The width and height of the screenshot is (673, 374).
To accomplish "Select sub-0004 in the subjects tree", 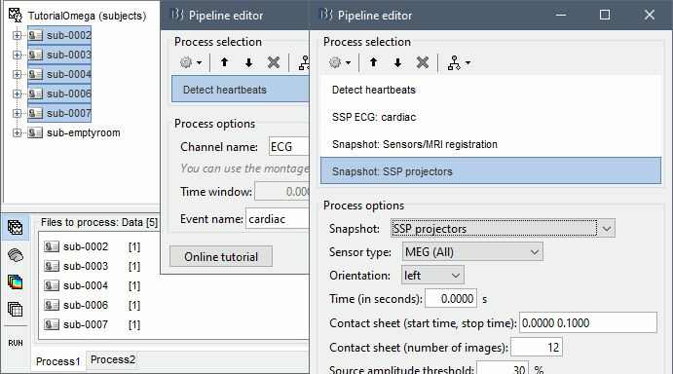I will click(x=59, y=74).
